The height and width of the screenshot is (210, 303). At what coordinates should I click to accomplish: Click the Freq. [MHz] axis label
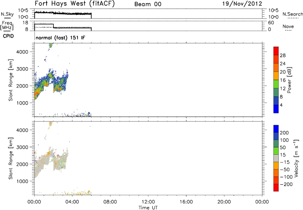point(7,25)
